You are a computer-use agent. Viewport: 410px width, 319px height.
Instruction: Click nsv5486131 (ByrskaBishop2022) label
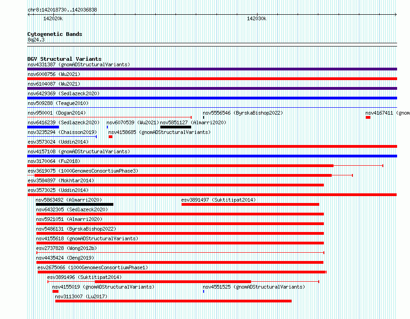point(76,229)
